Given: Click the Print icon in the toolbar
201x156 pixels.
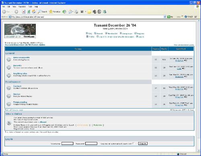Looking at the screenshot, I should 76,12.
